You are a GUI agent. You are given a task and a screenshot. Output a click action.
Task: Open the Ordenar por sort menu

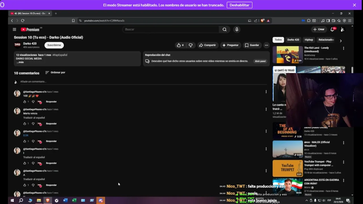pos(55,73)
